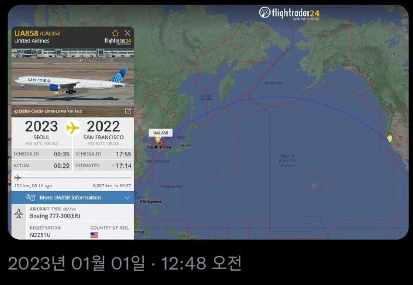Expand More UA858 information chevron
The image size is (413, 285).
pyautogui.click(x=127, y=198)
